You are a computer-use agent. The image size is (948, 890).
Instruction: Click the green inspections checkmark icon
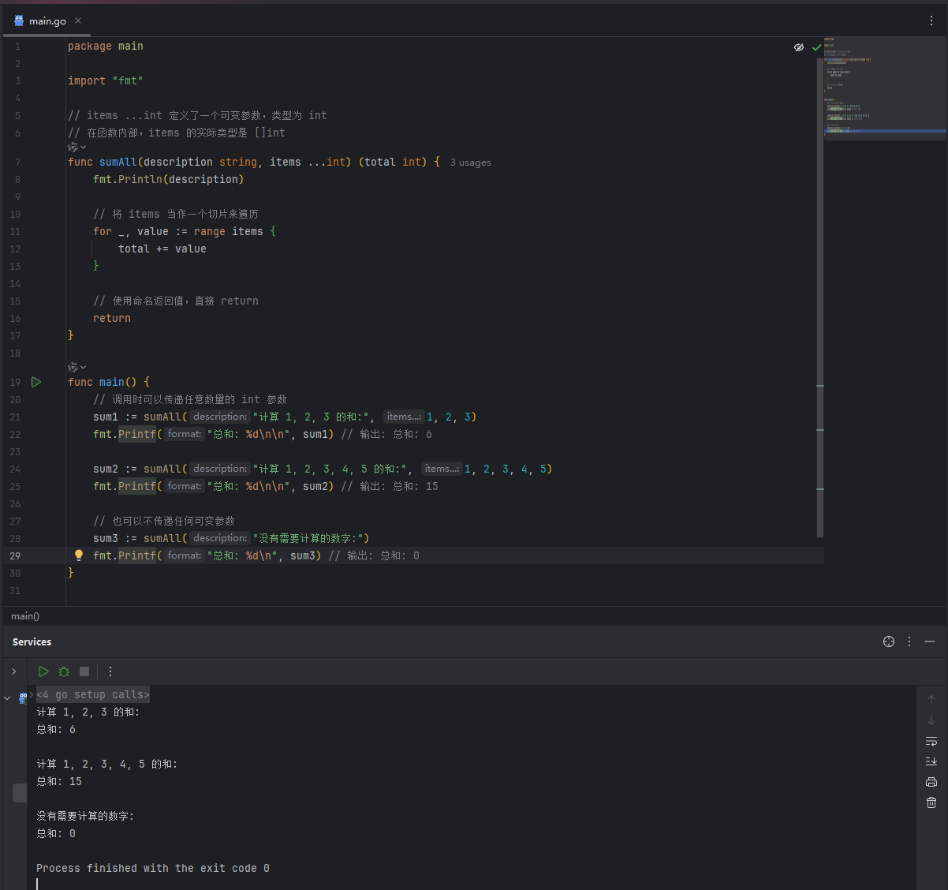[817, 47]
